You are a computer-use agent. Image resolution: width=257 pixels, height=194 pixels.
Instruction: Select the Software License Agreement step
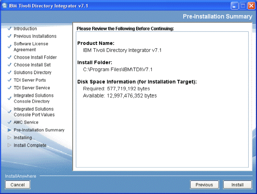pos(31,47)
